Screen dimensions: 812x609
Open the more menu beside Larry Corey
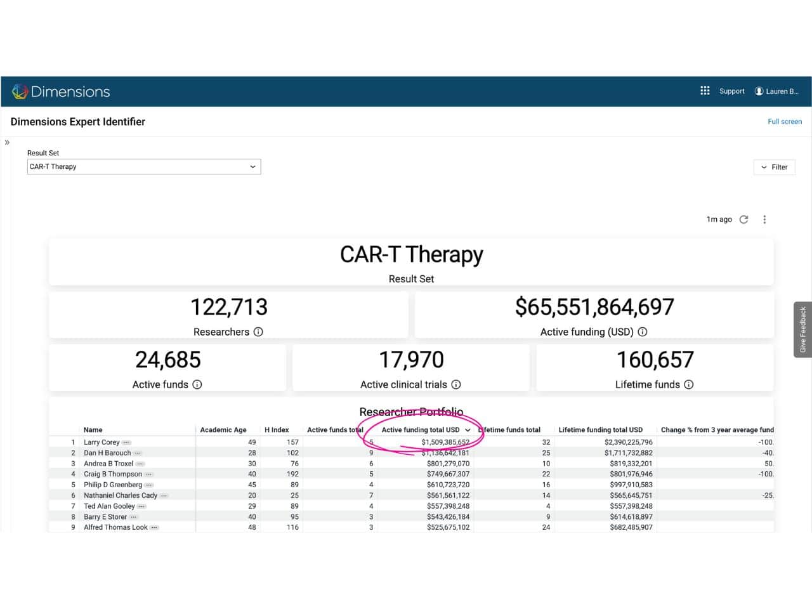click(x=126, y=443)
